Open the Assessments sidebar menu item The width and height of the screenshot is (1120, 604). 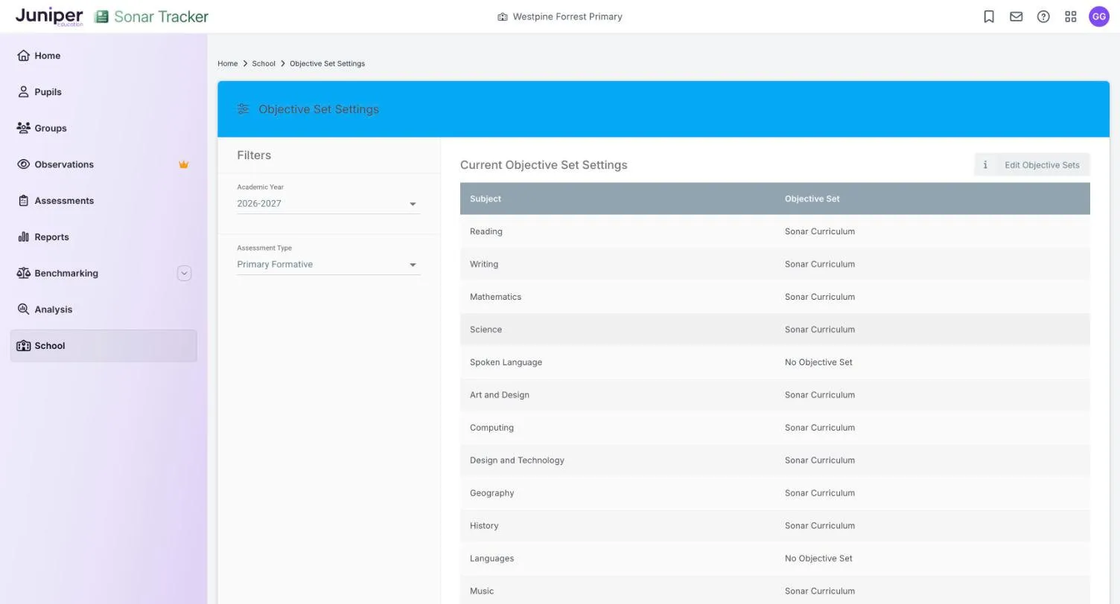[x=104, y=201]
